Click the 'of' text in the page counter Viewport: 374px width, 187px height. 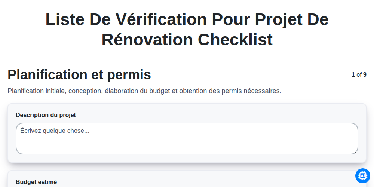click(x=359, y=75)
